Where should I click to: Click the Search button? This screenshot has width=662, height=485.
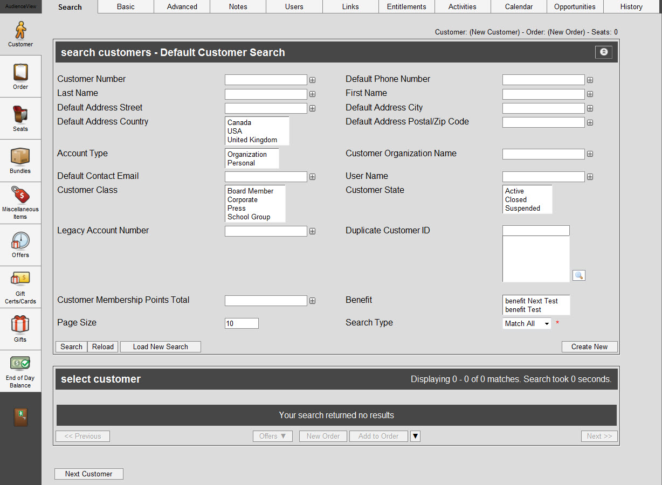[71, 347]
